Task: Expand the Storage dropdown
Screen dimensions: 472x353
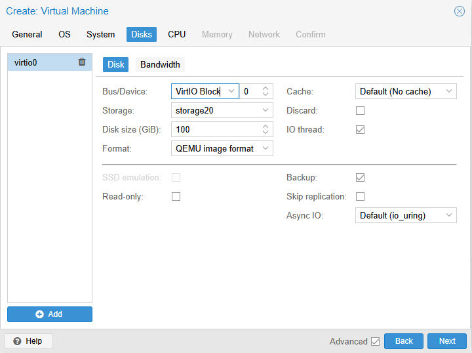Action: 265,111
